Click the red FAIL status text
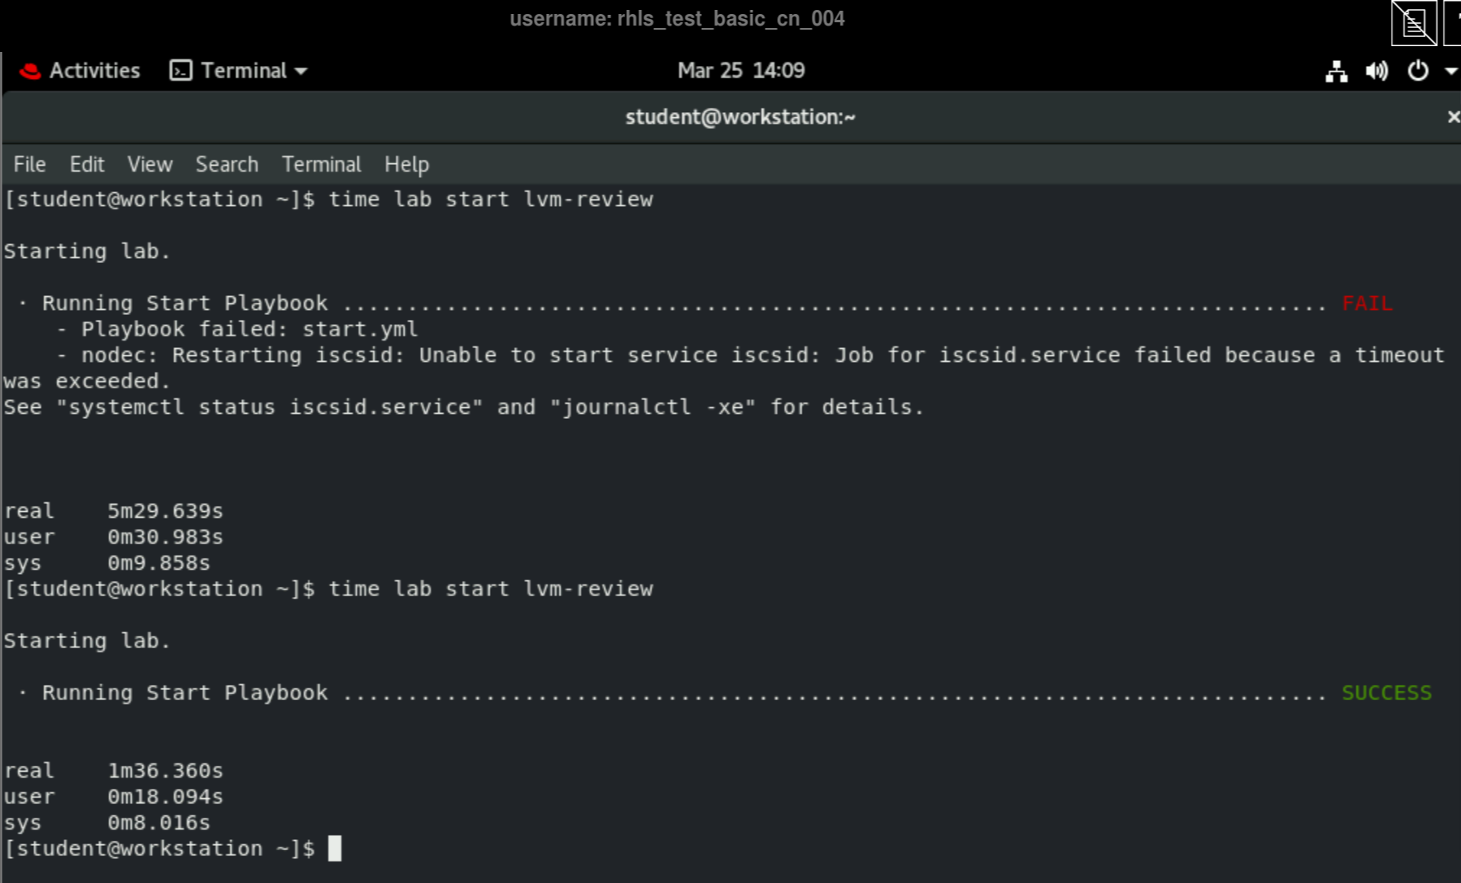1461x883 pixels. [1367, 303]
